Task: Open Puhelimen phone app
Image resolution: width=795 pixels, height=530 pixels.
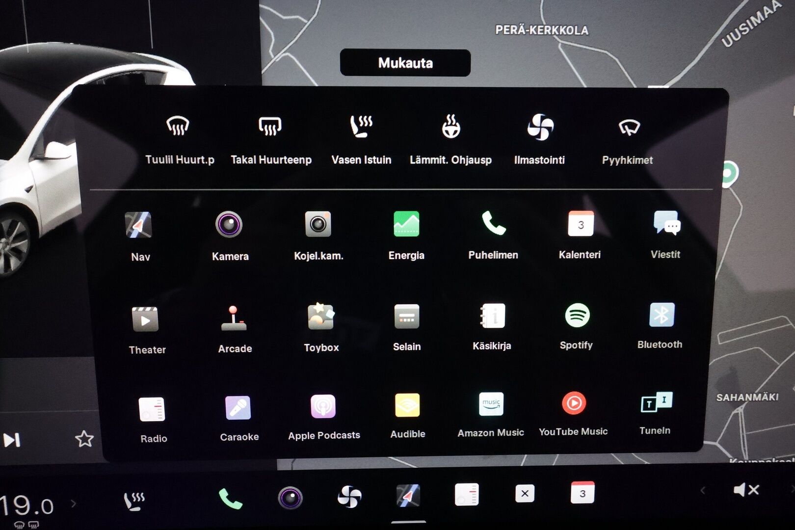Action: pyautogui.click(x=493, y=223)
